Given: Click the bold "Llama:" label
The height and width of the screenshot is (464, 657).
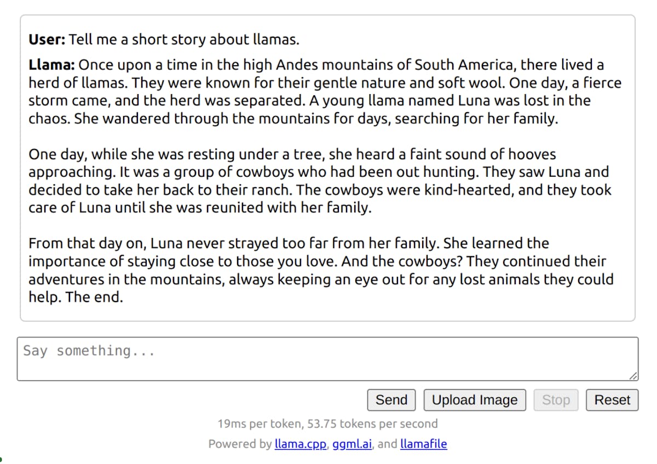Looking at the screenshot, I should pyautogui.click(x=51, y=65).
